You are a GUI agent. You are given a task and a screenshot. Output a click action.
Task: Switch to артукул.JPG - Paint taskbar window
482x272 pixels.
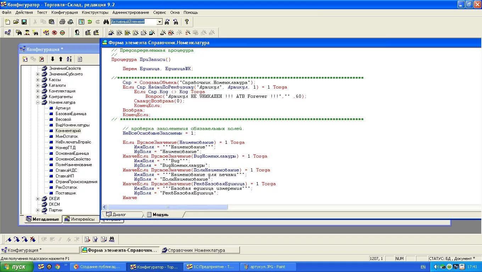268,267
